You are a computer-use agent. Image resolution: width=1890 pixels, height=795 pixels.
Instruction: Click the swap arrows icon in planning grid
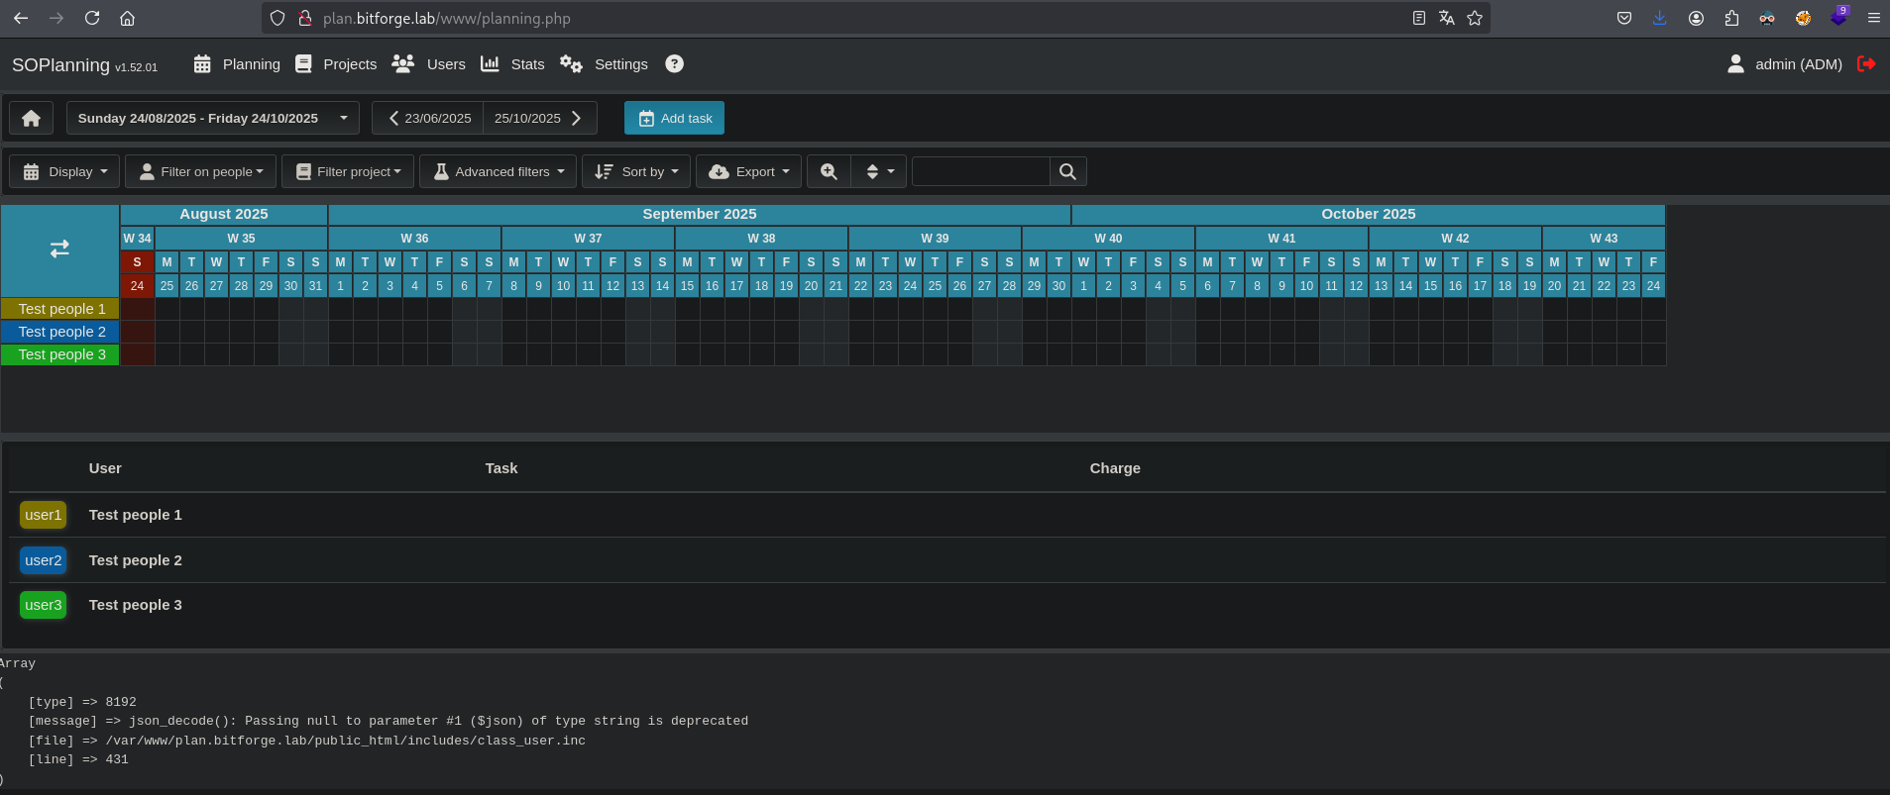59,249
